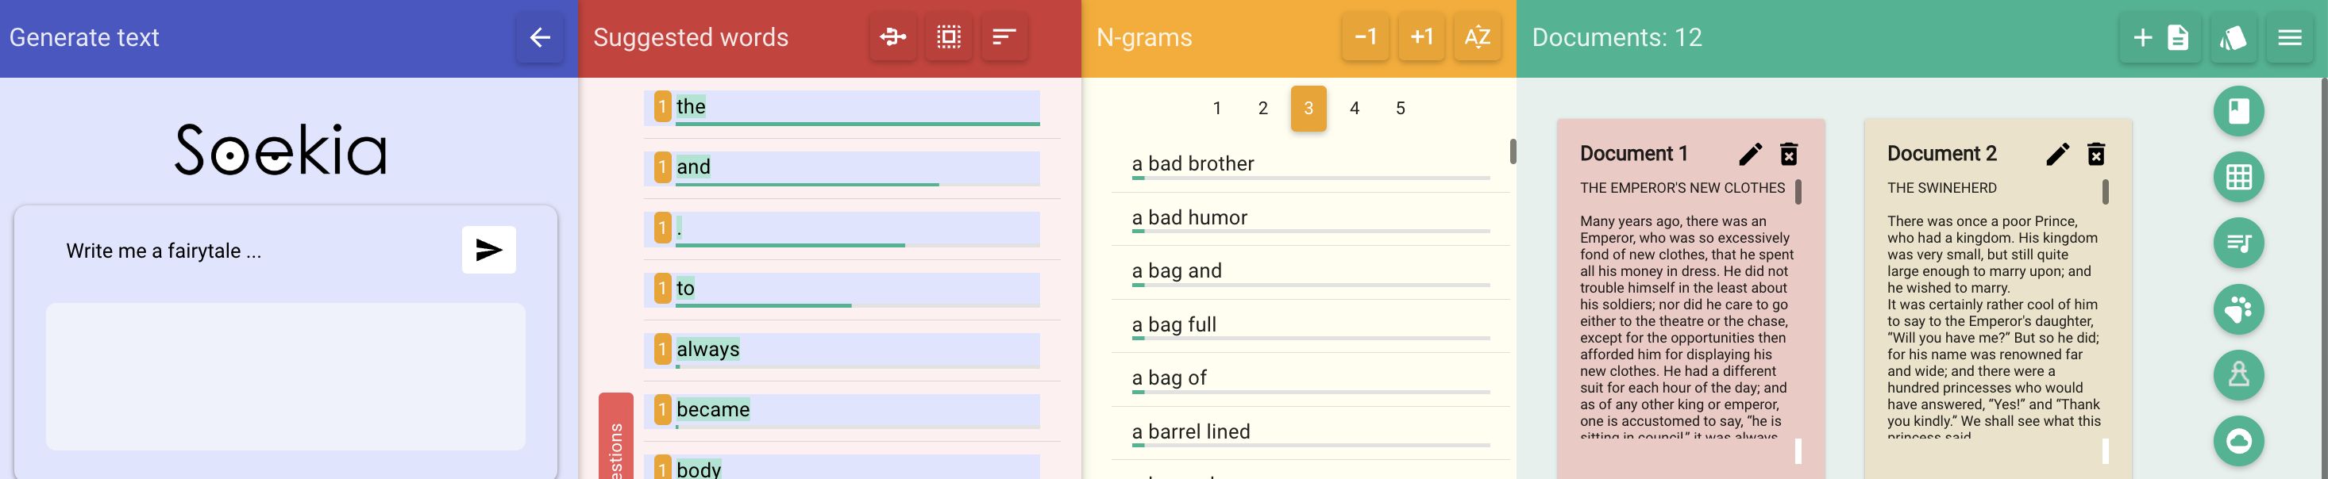Click the n-gram 'a bad brother'
The image size is (2328, 479).
[1309, 165]
